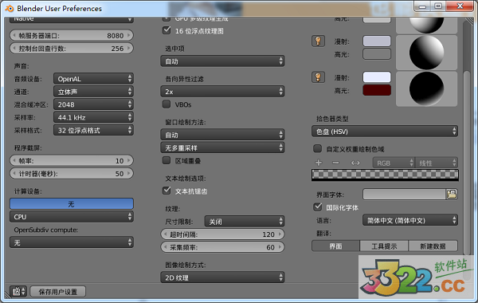The image size is (478, 303).
Task: Toggle the middle solid light lamp icon
Action: [318, 41]
